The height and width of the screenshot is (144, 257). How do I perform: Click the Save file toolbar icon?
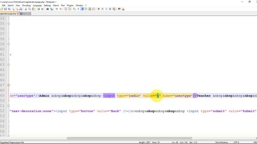[x=5, y=9]
